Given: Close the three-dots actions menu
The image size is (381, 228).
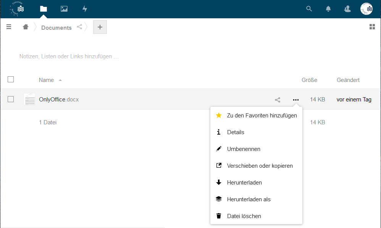Looking at the screenshot, I should pyautogui.click(x=296, y=100).
